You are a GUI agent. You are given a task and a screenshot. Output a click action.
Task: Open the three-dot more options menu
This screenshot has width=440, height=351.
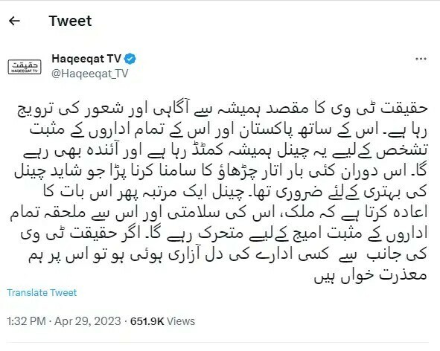click(x=421, y=59)
